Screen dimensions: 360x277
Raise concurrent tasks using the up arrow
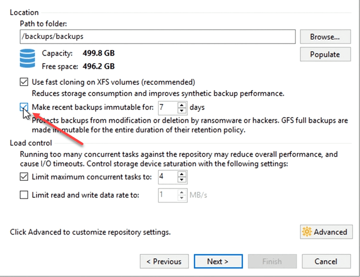coord(182,174)
